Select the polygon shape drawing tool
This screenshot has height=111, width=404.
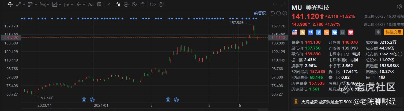tap(31, 4)
